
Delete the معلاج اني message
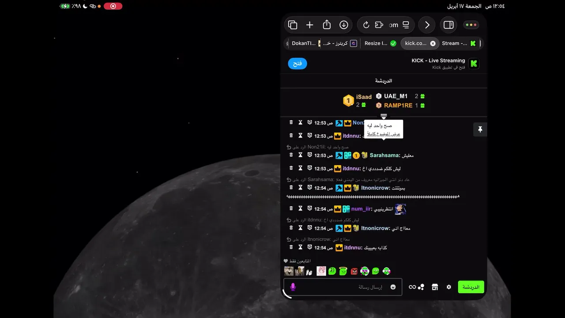pyautogui.click(x=291, y=228)
